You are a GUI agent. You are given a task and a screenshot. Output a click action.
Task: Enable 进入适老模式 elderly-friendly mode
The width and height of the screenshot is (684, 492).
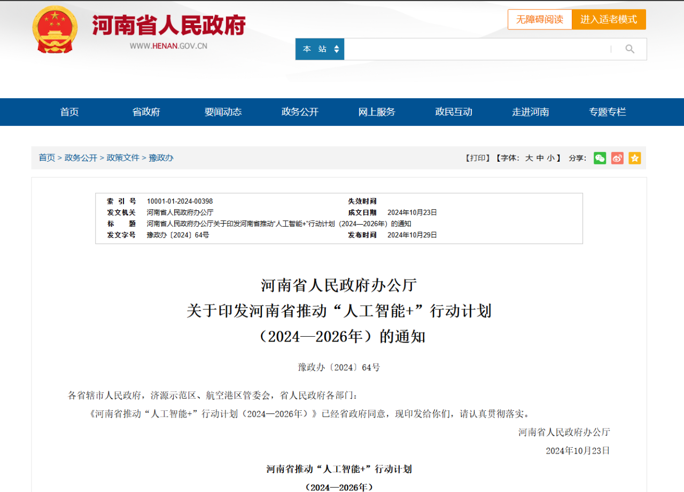[609, 19]
